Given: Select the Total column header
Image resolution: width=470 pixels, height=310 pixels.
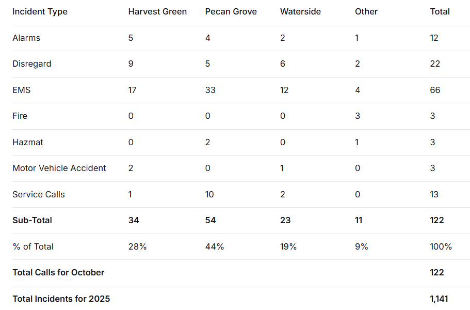Looking at the screenshot, I should point(440,11).
